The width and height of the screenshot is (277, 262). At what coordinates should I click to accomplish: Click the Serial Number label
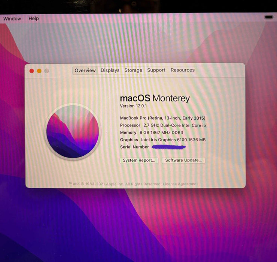click(x=134, y=147)
